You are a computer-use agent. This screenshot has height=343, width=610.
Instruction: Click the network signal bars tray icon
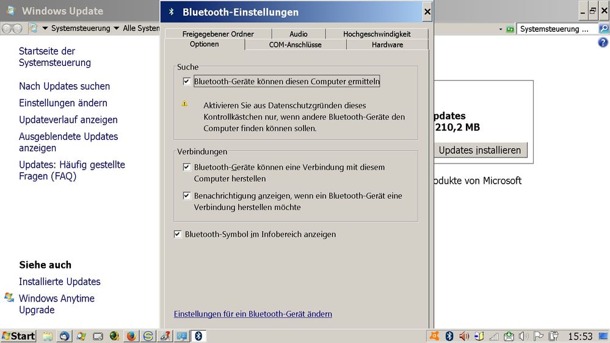(493, 336)
